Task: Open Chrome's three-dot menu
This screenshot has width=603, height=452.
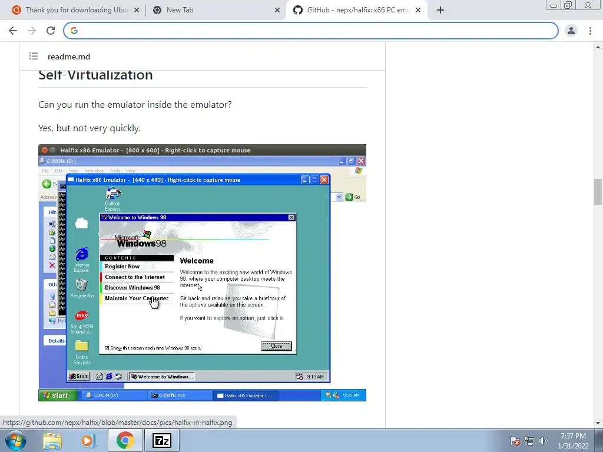Action: (590, 31)
